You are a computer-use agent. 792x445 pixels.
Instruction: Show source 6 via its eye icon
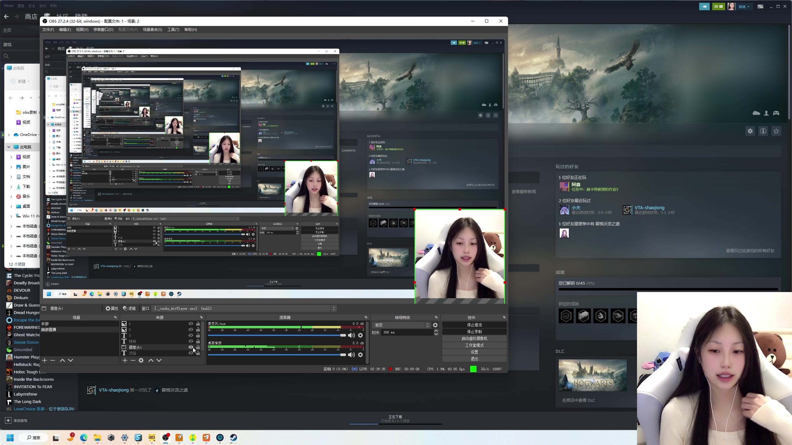pos(191,324)
